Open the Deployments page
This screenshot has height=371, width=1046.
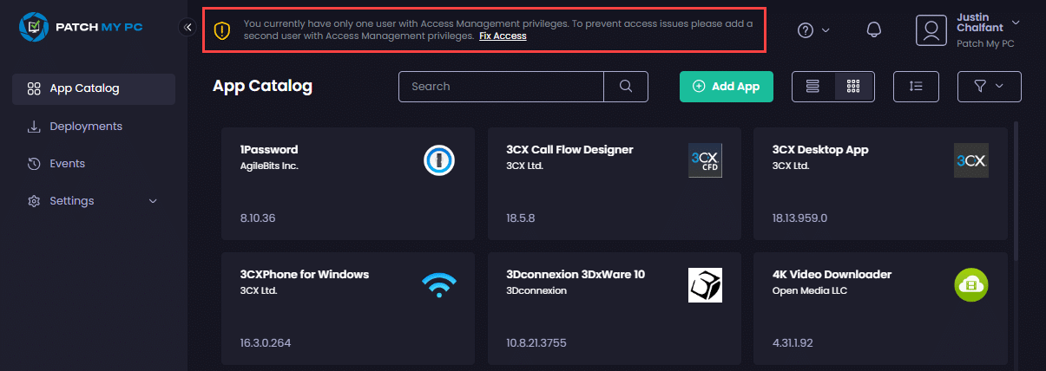[86, 127]
